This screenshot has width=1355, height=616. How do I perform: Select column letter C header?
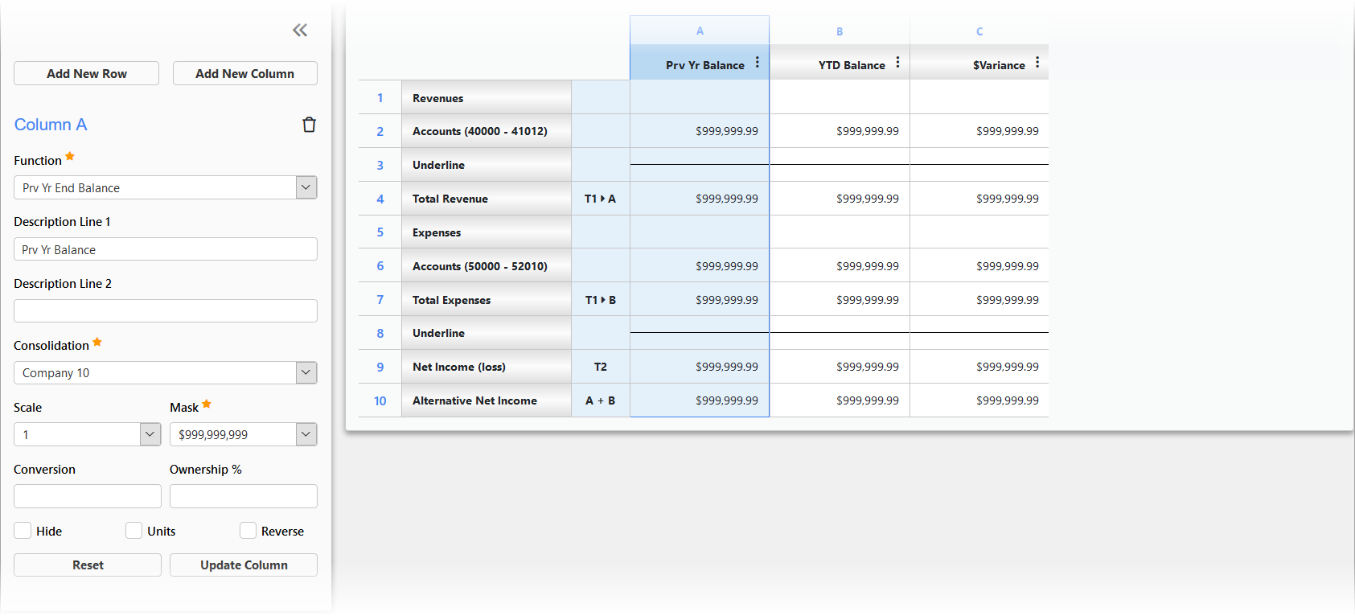(979, 31)
